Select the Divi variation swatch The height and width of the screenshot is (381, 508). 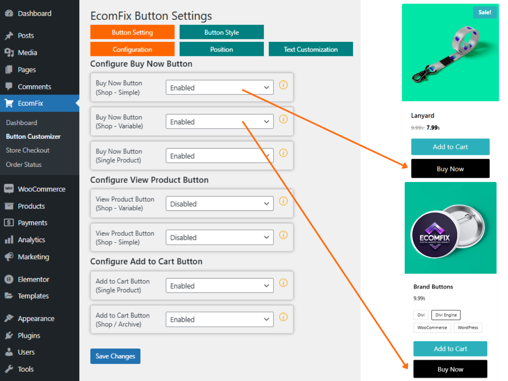coord(421,315)
